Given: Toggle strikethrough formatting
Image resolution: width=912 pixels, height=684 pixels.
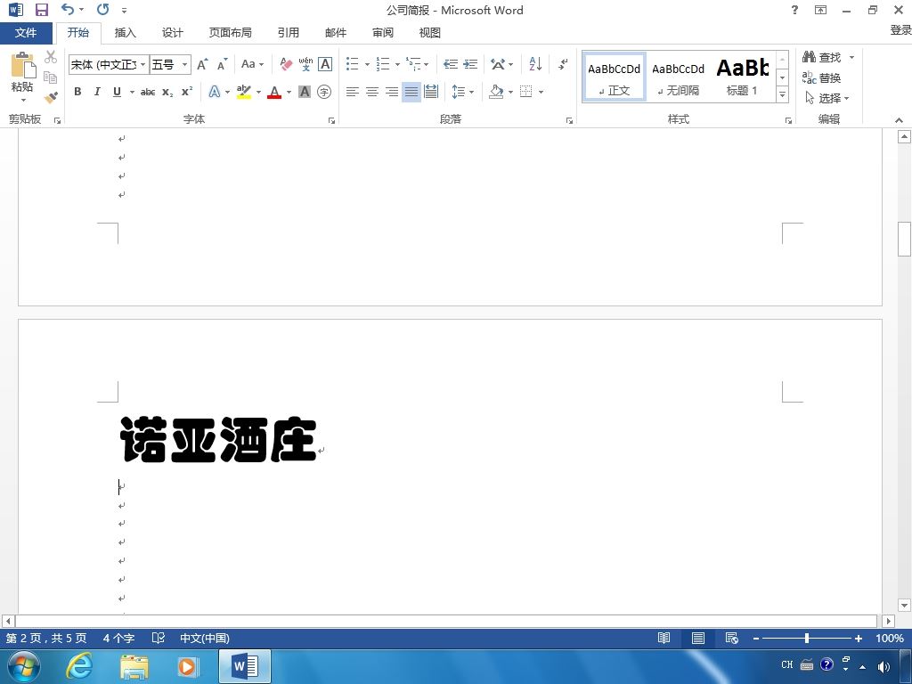Looking at the screenshot, I should 148,92.
